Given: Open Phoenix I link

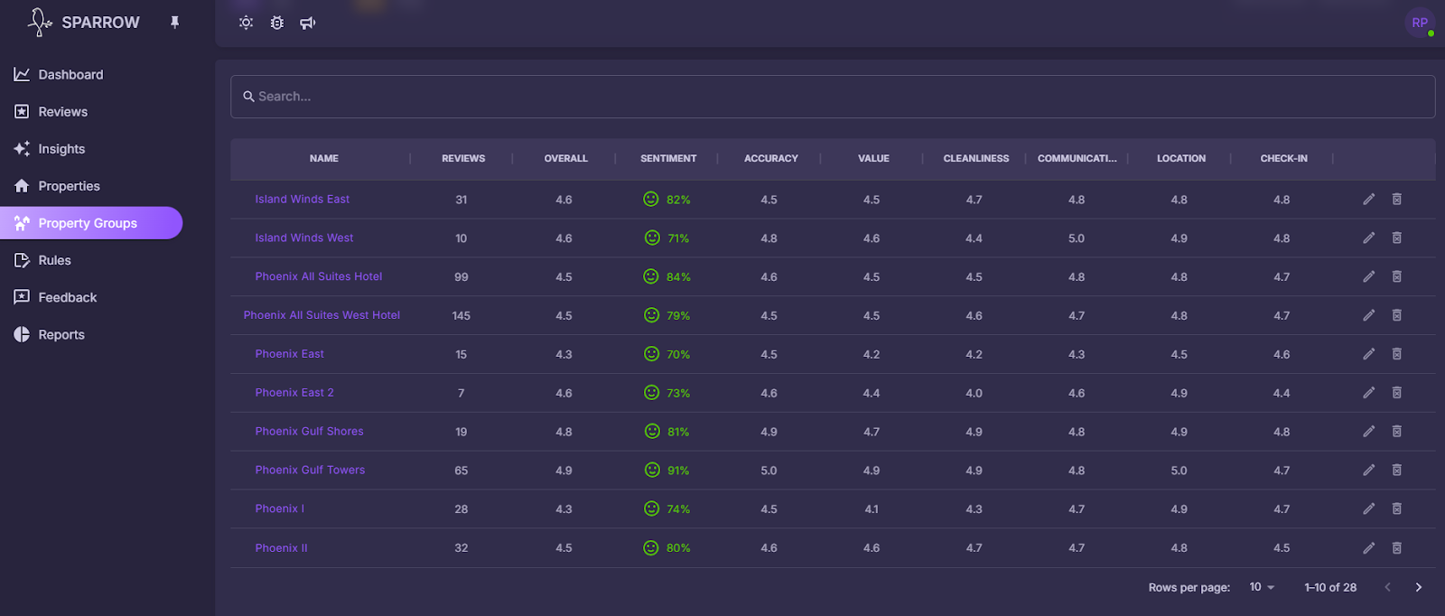Looking at the screenshot, I should (279, 509).
